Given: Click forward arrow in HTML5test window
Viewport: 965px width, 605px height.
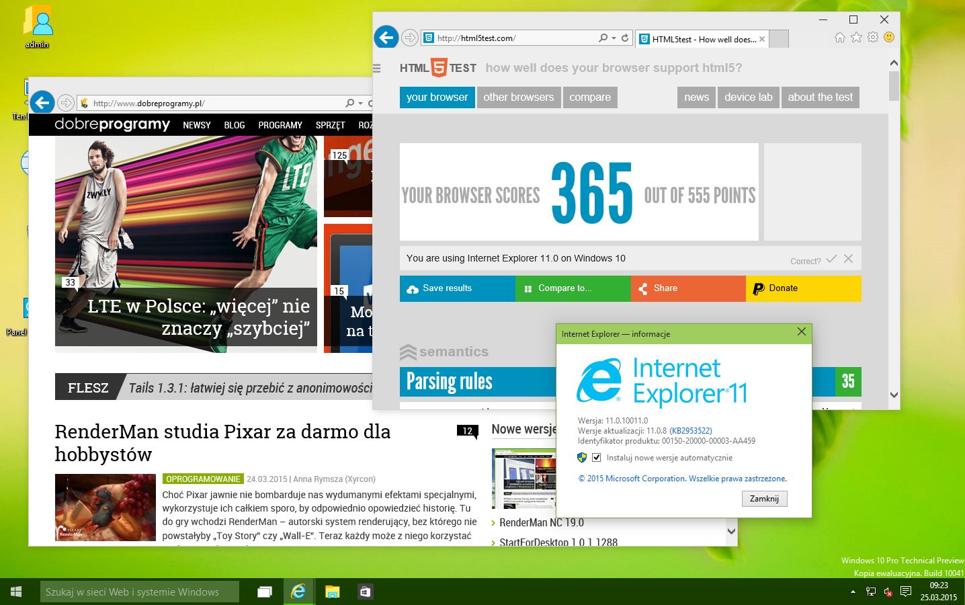Looking at the screenshot, I should [x=409, y=38].
